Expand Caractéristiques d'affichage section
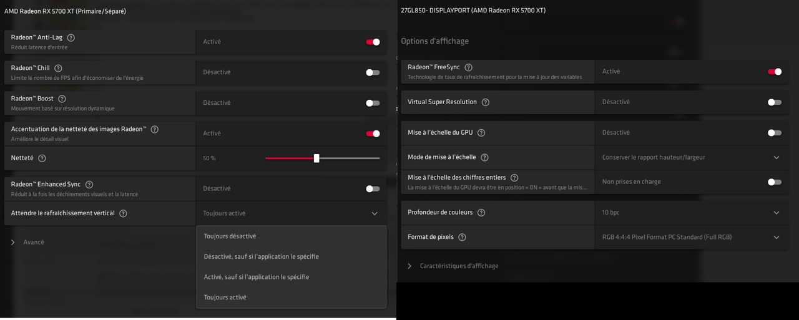The width and height of the screenshot is (799, 320). 453,266
